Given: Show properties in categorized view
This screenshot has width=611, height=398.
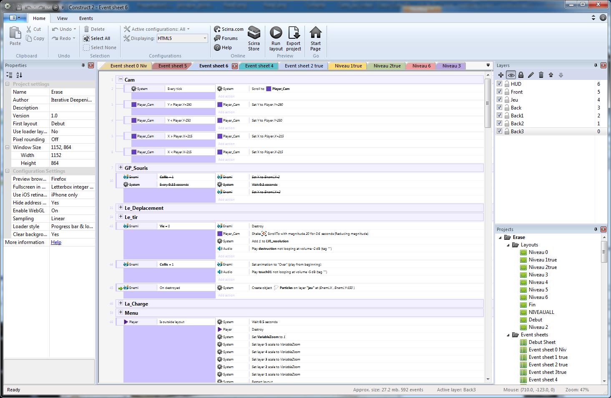Looking at the screenshot, I should [9, 75].
